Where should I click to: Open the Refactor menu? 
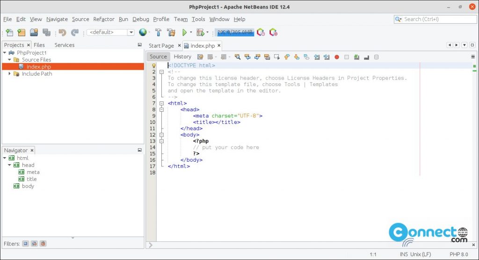tap(104, 19)
